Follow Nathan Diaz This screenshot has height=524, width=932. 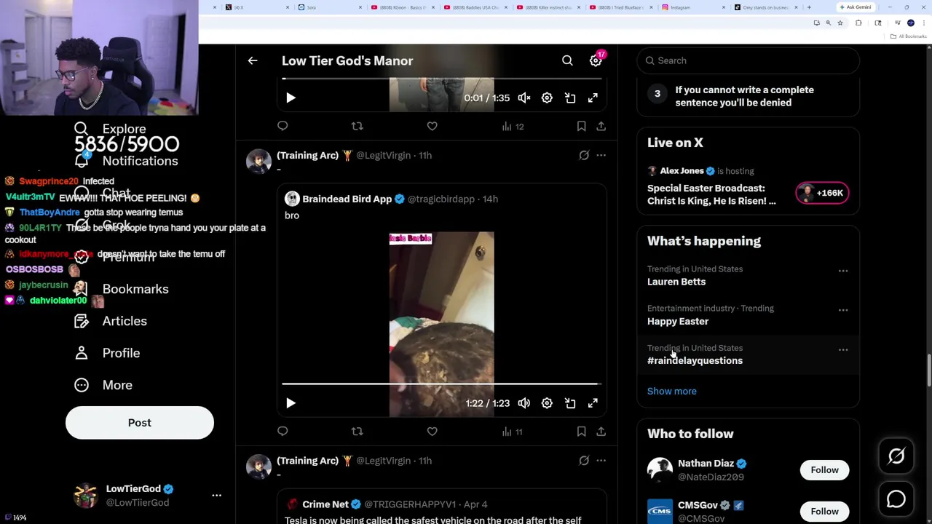pyautogui.click(x=825, y=470)
